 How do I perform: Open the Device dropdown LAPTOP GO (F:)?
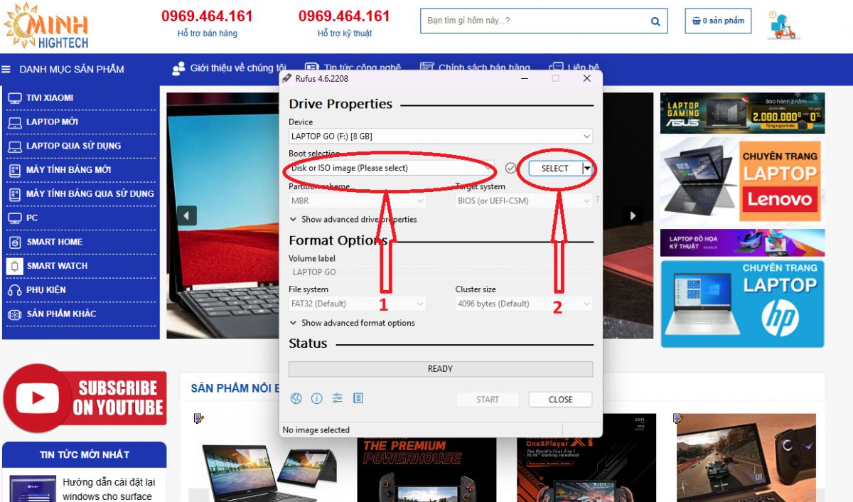pos(440,136)
